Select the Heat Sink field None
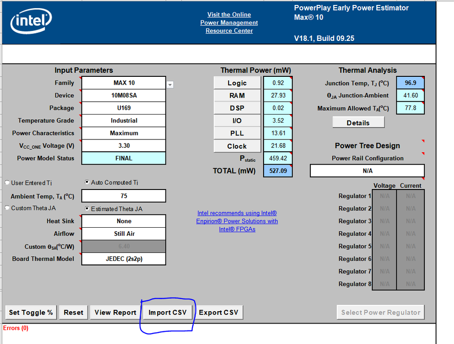454x344 pixels. [x=124, y=221]
